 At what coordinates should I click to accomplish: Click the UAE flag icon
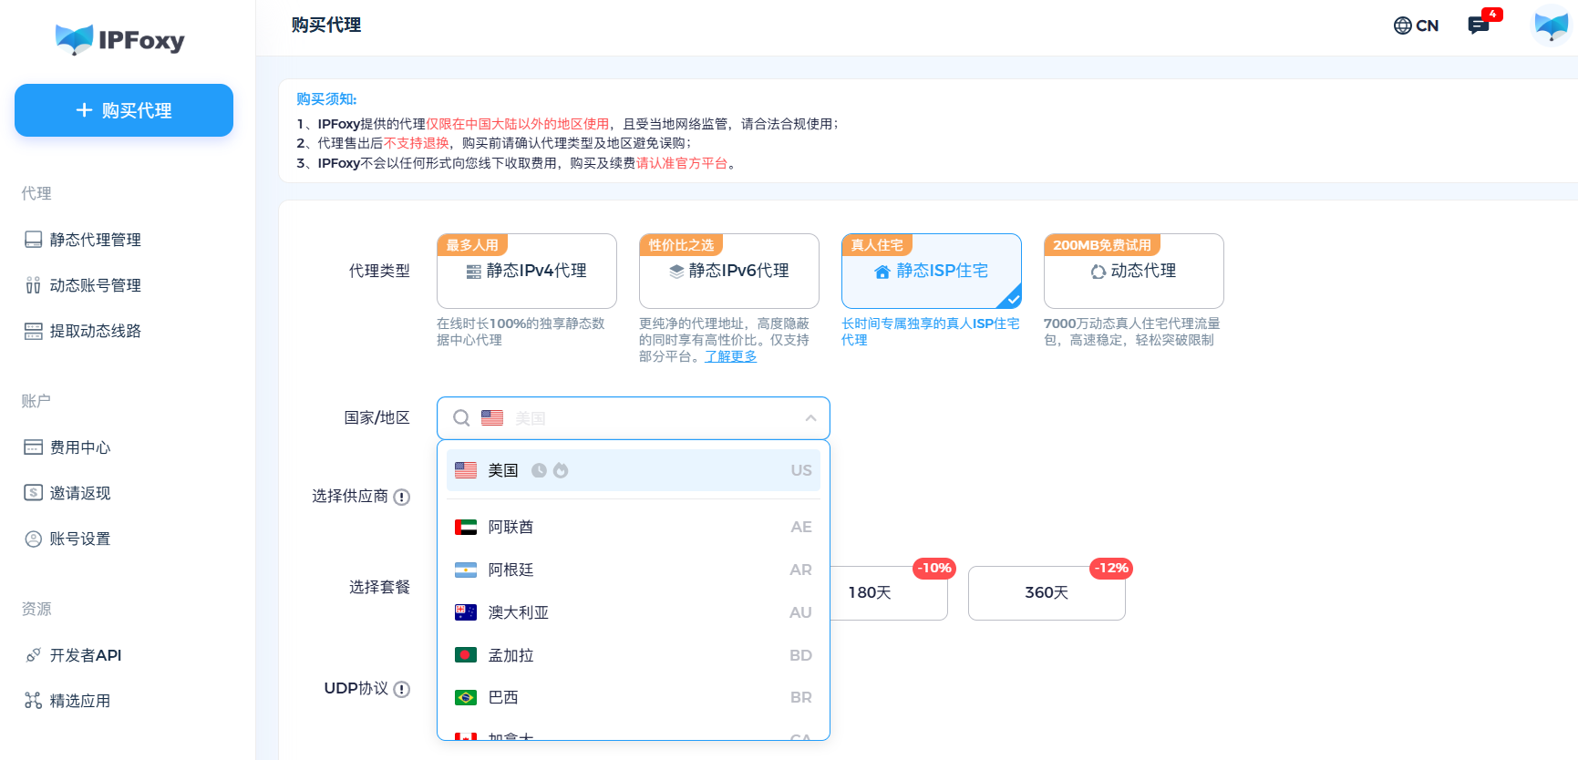coord(466,527)
